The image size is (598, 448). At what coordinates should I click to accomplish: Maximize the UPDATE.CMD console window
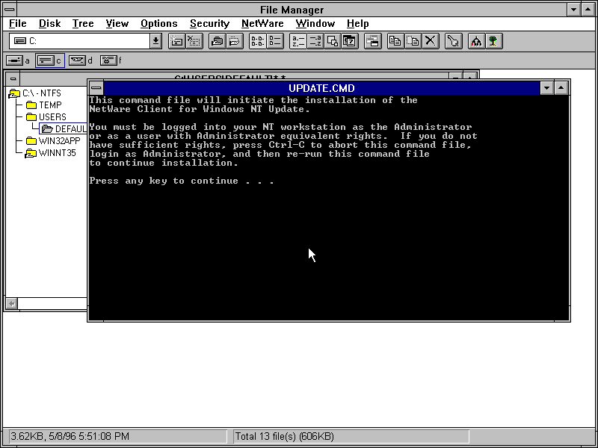(561, 88)
